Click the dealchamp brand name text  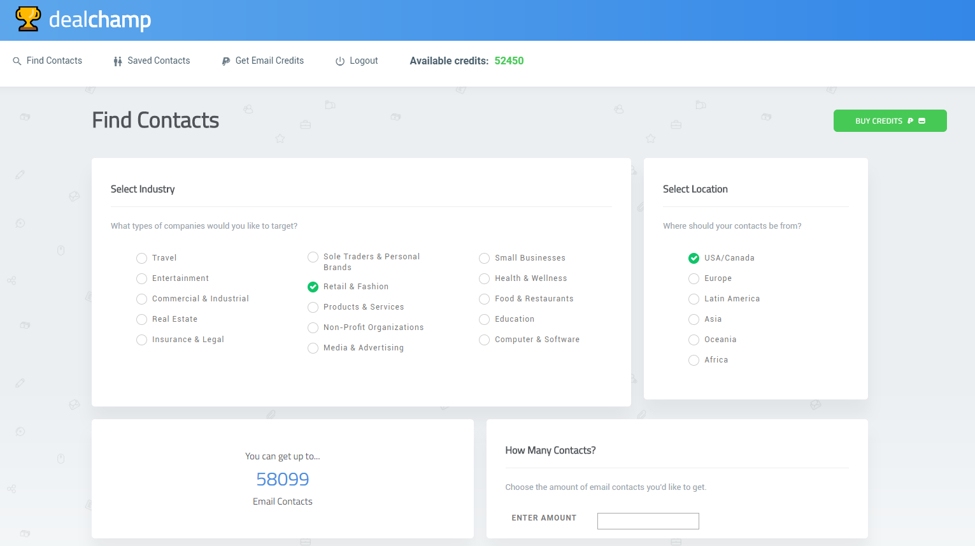[100, 20]
